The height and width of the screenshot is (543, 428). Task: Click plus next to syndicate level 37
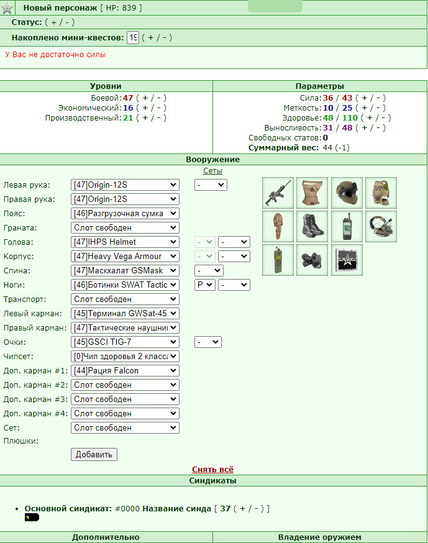pos(242,509)
